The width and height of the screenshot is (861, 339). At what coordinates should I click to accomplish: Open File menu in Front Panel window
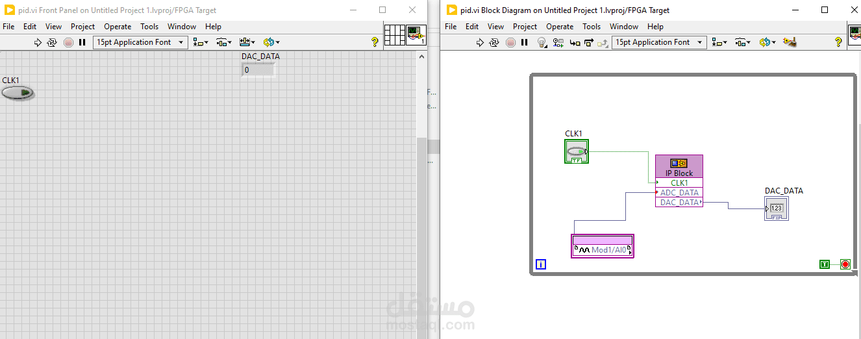point(8,27)
